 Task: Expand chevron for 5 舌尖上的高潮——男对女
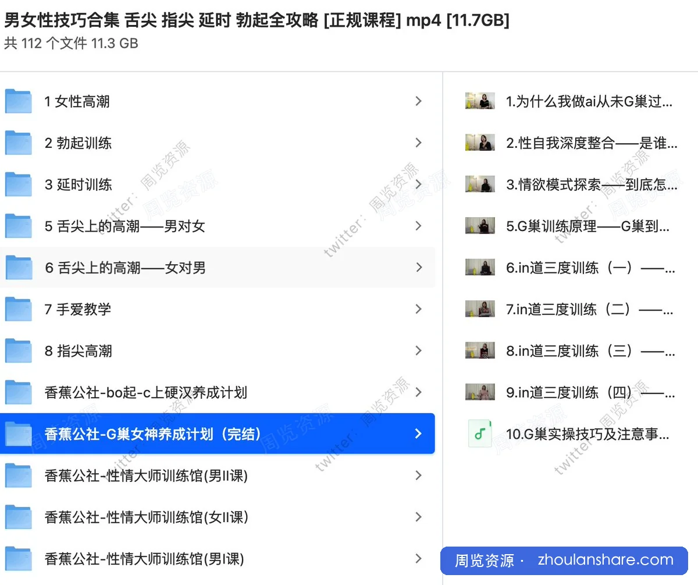point(418,226)
